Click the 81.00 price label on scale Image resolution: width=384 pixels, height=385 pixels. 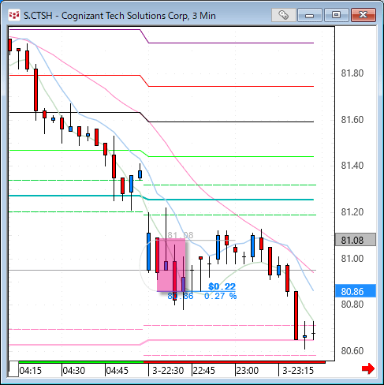[x=352, y=259]
